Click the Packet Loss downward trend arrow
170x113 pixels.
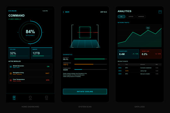(x=156, y=54)
